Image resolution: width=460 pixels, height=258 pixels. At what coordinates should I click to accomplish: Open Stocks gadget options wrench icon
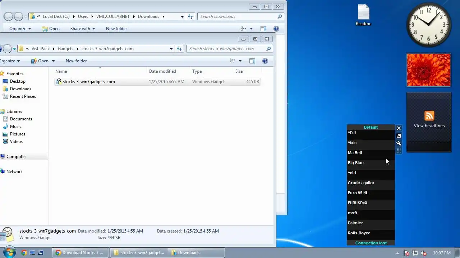coord(399,143)
